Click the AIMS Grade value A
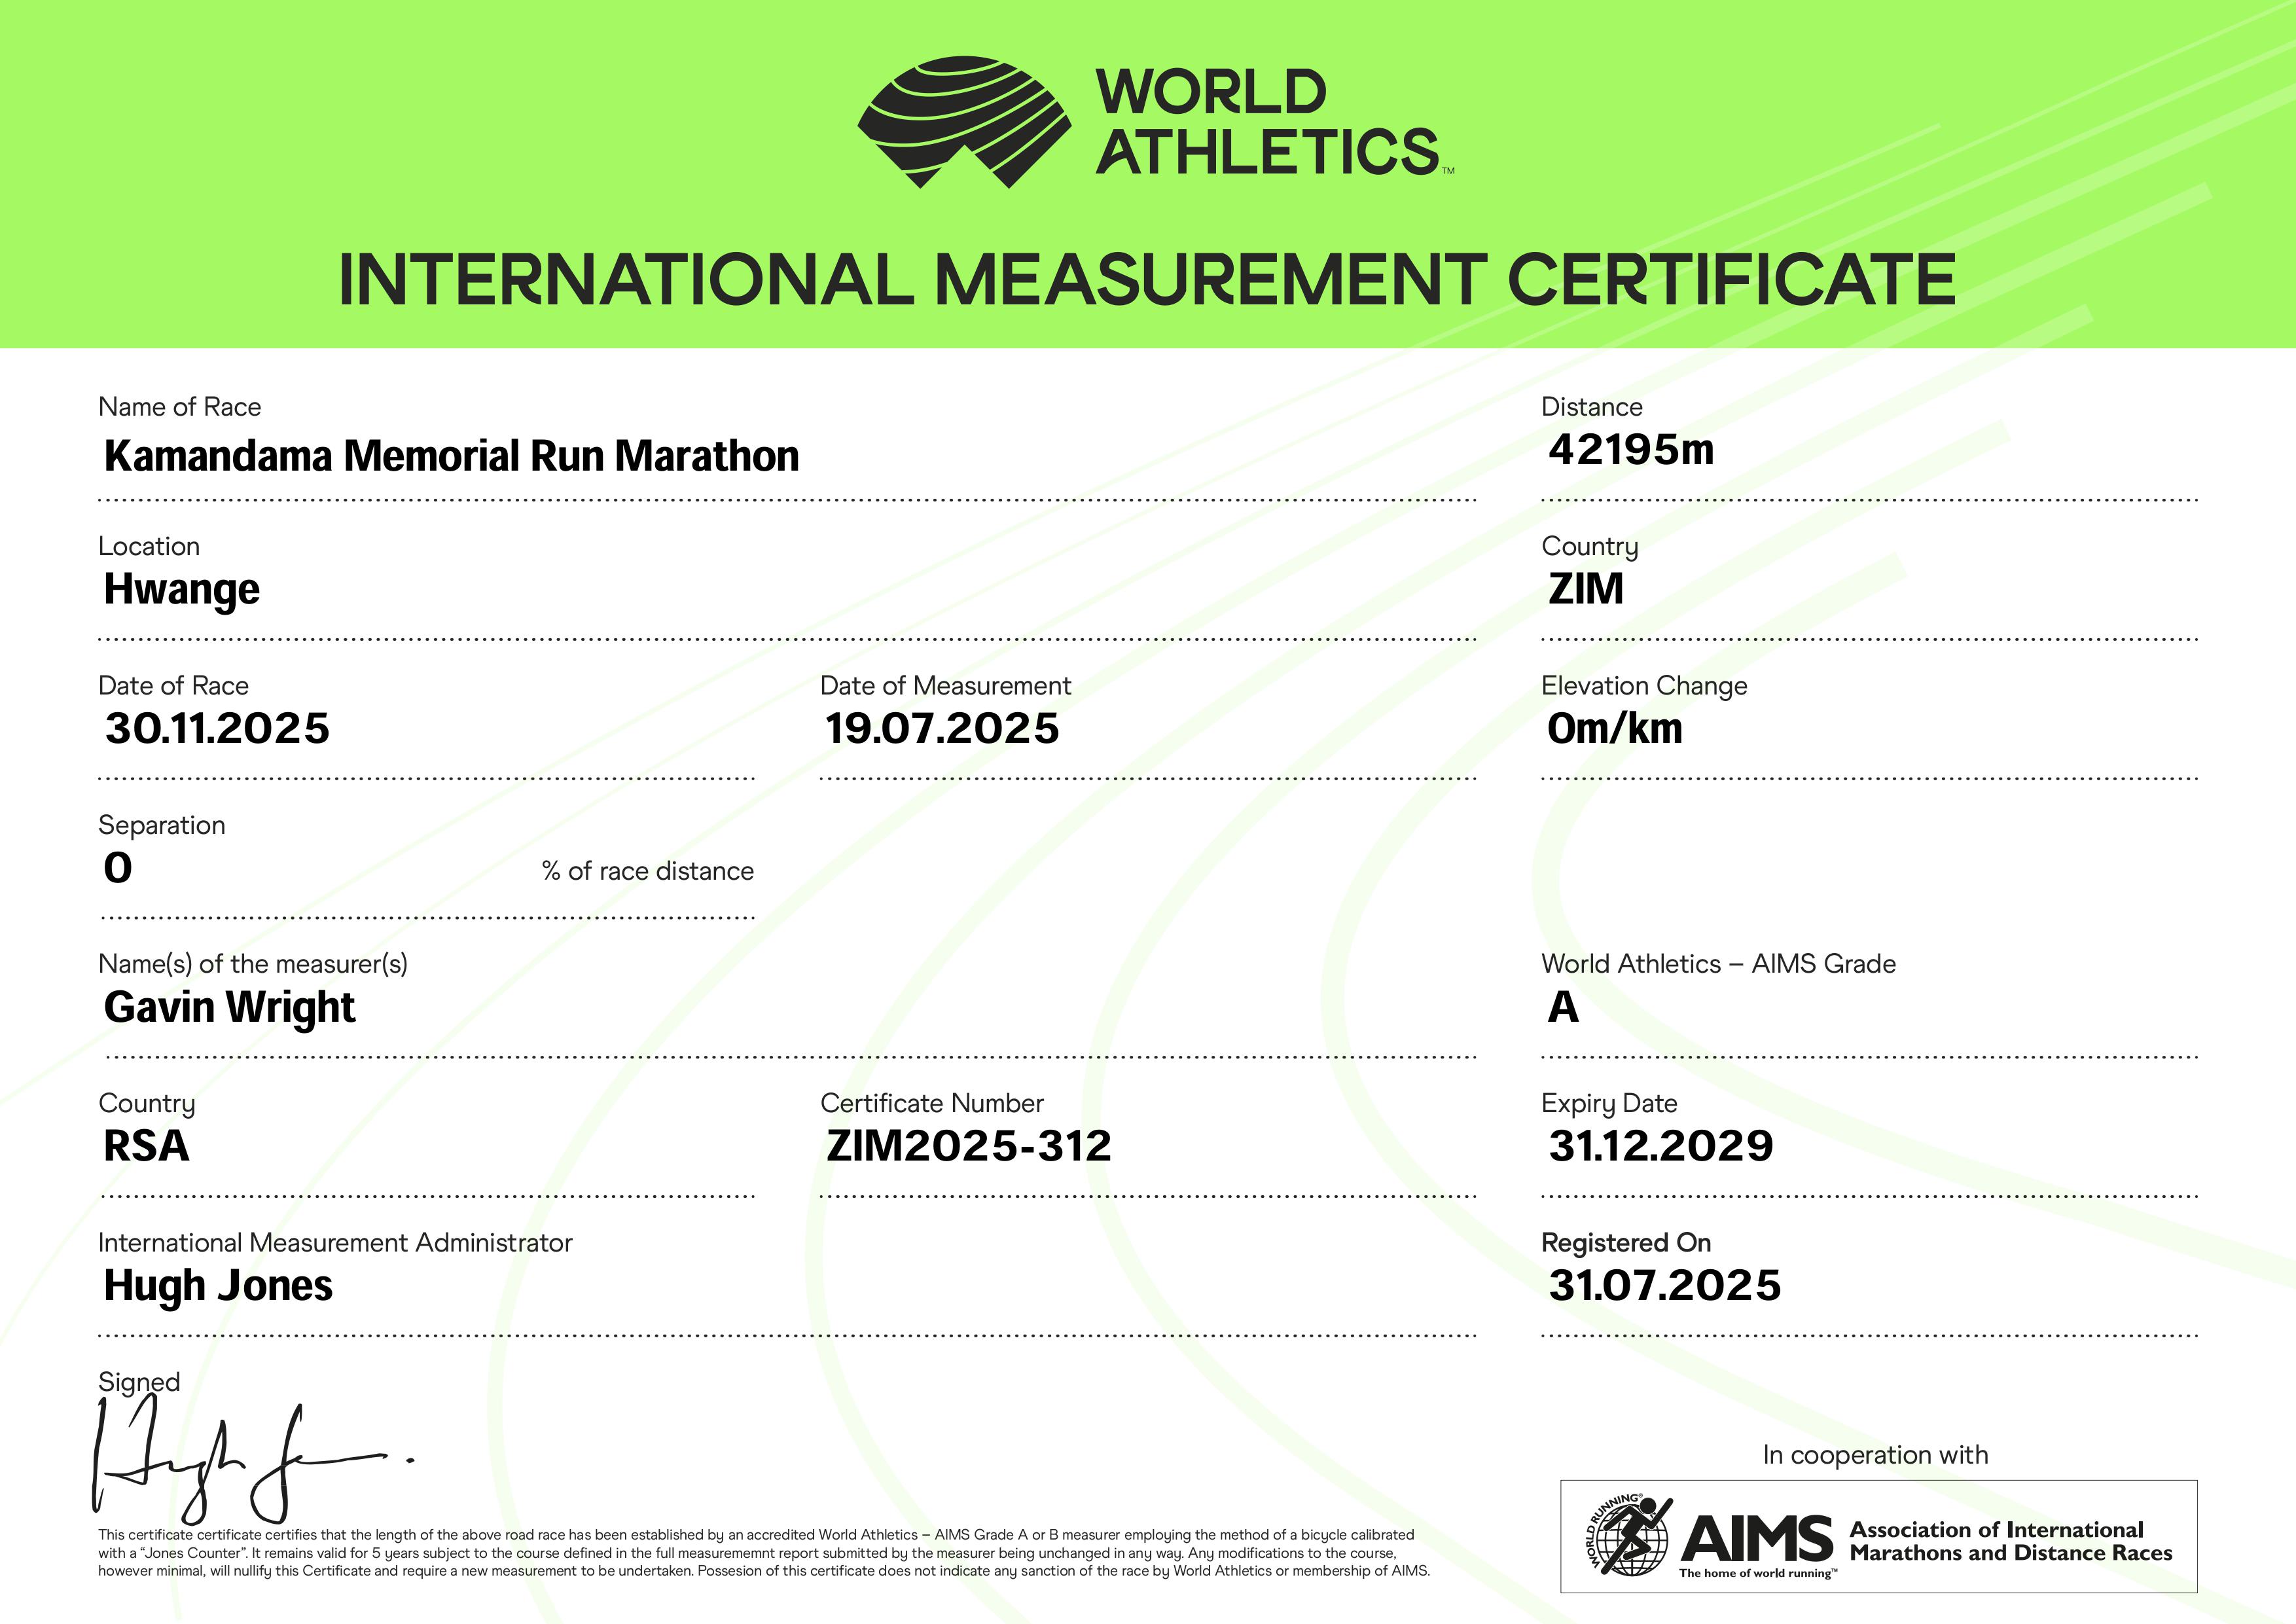This screenshot has height=1624, width=2296. (x=1563, y=1007)
